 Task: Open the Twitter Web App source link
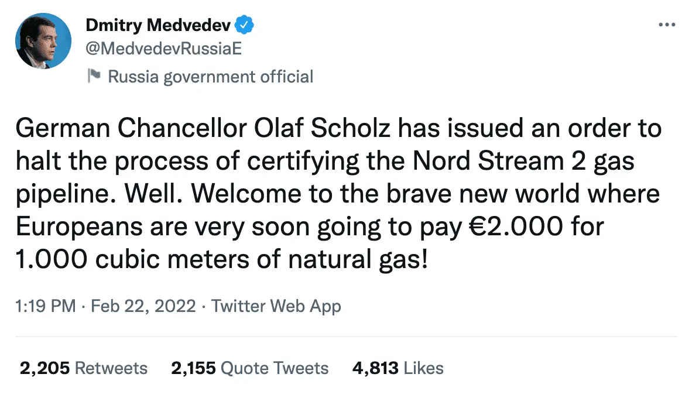click(x=276, y=306)
